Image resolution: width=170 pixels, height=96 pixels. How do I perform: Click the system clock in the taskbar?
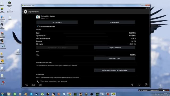(x=165, y=94)
